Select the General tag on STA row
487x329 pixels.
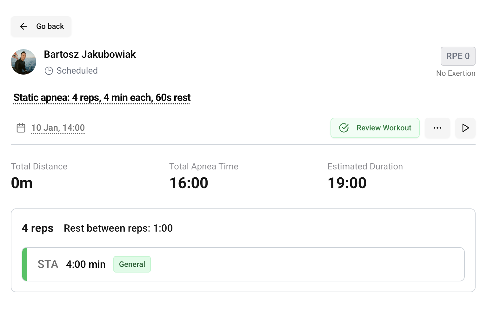point(132,264)
